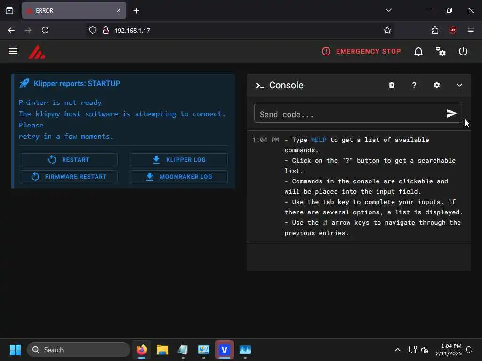
Task: Click the Restart button
Action: [x=68, y=160]
